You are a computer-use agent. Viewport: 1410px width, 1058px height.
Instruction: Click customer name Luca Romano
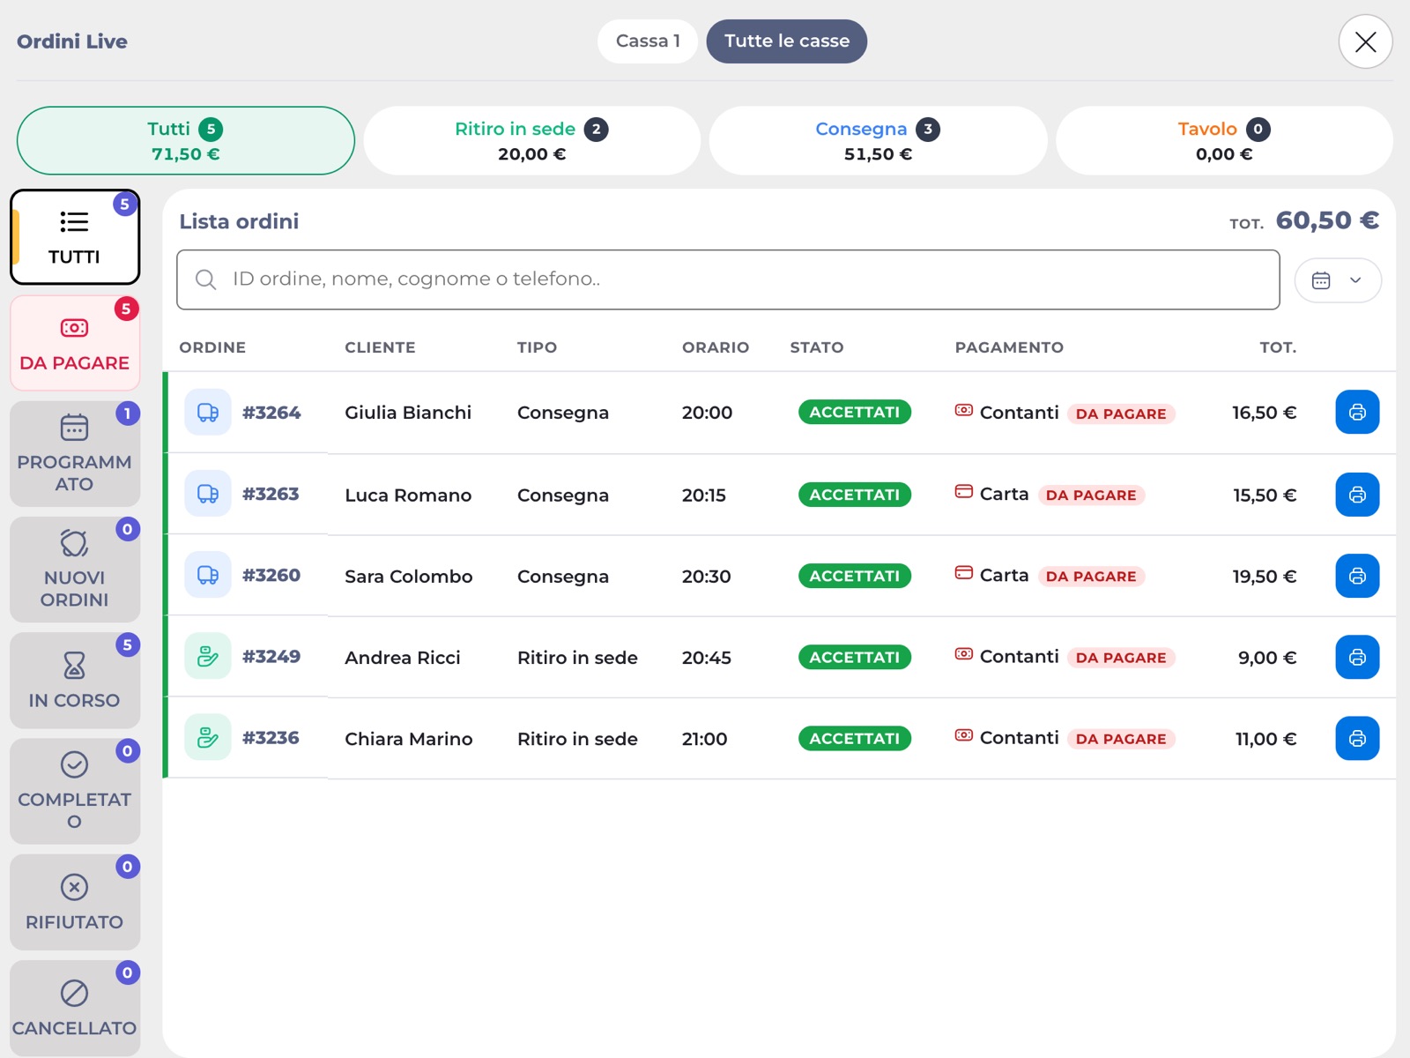408,495
